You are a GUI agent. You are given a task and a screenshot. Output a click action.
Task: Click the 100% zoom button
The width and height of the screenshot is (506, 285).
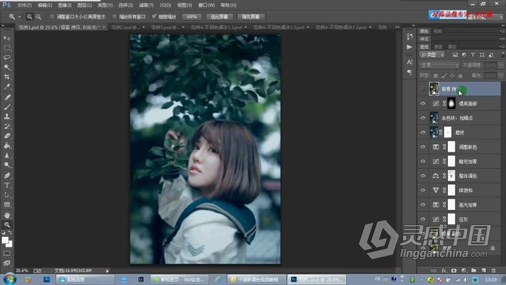point(192,16)
